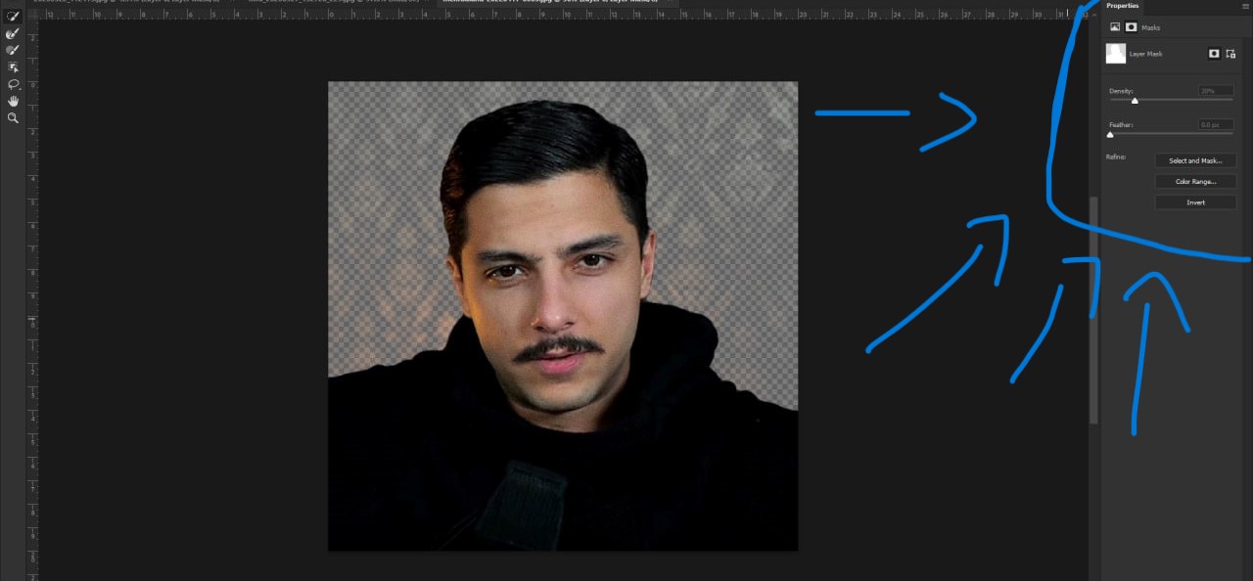Add a vector mask using the mask icon
The height and width of the screenshot is (581, 1253).
(1230, 54)
